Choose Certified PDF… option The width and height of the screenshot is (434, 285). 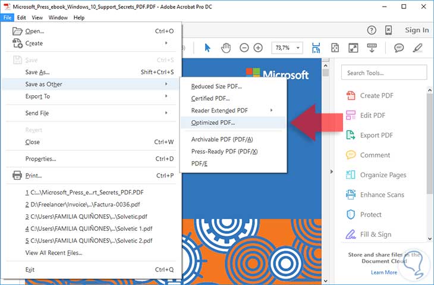pyautogui.click(x=233, y=98)
